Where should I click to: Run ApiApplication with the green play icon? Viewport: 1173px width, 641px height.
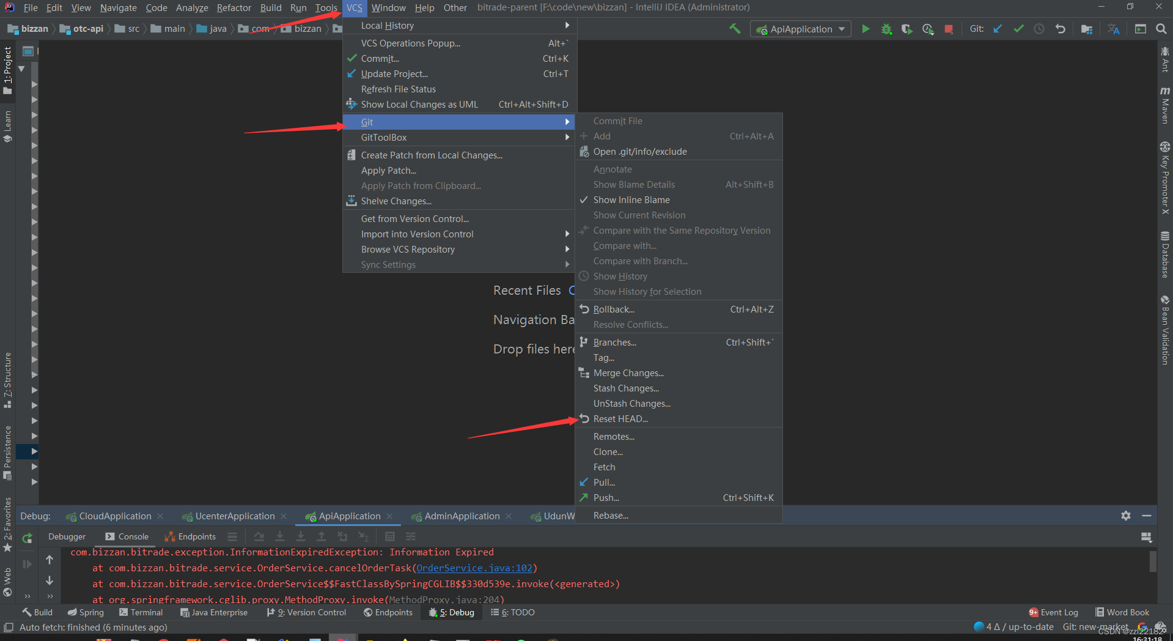tap(866, 29)
